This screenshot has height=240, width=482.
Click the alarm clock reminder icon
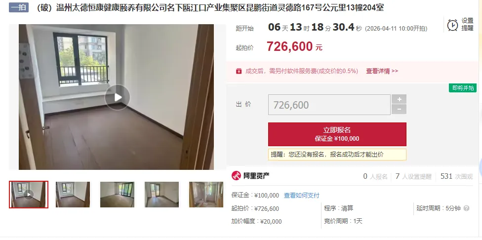tap(452, 25)
